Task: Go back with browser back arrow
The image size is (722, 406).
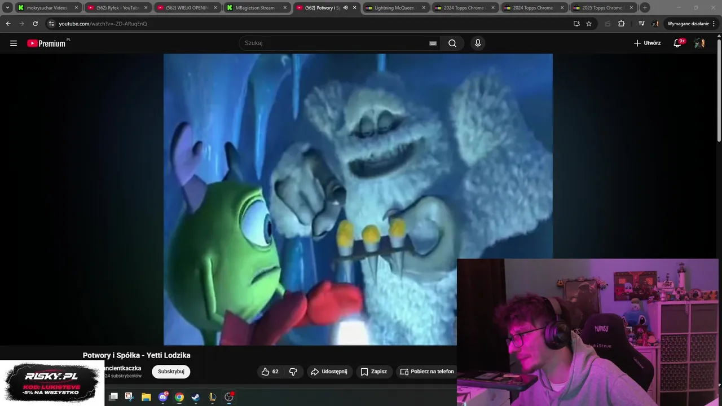Action: (8, 24)
